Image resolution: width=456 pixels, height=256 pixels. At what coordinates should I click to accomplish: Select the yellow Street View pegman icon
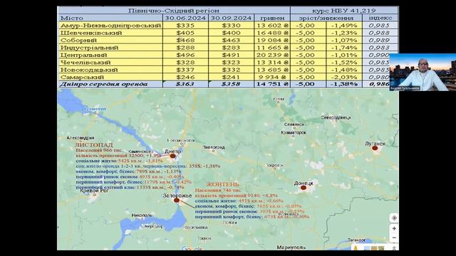[356, 247]
